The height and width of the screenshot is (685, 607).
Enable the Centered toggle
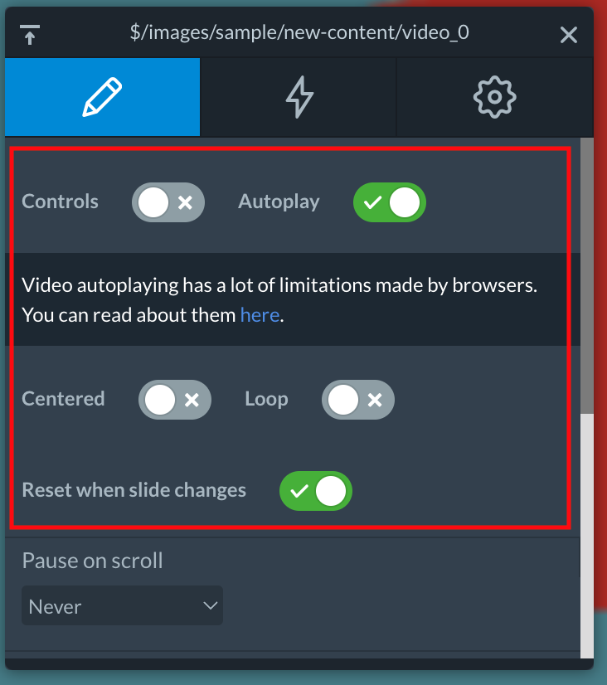175,400
